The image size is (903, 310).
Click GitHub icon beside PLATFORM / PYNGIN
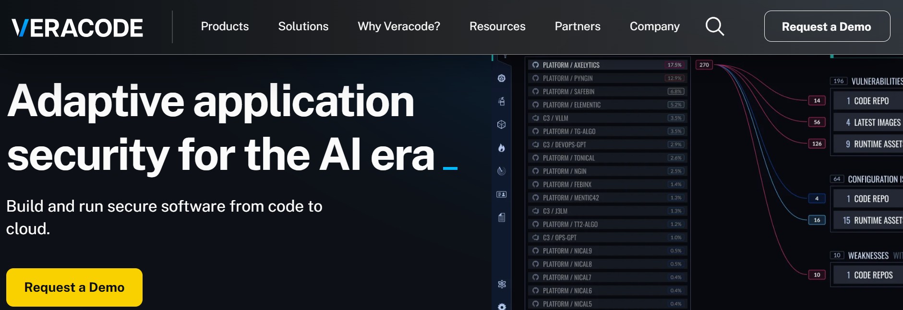point(536,78)
